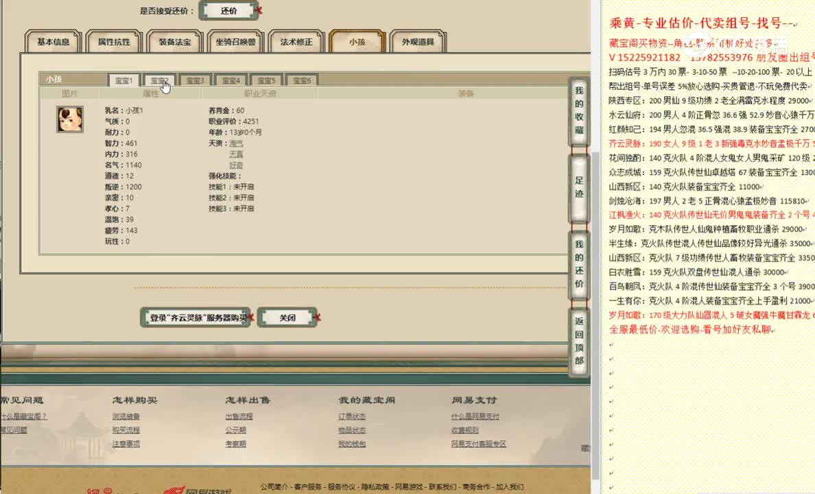Open the 浏览装备 footer link
815x494 pixels.
click(126, 416)
